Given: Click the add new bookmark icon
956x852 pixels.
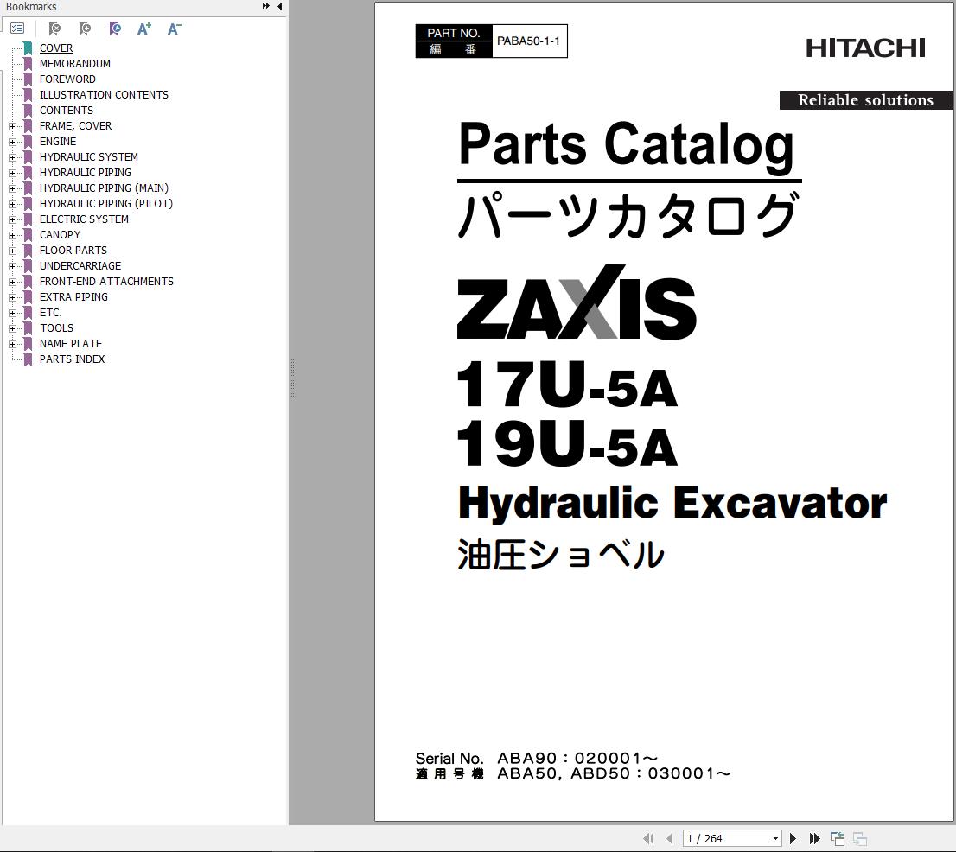Looking at the screenshot, I should click(84, 28).
